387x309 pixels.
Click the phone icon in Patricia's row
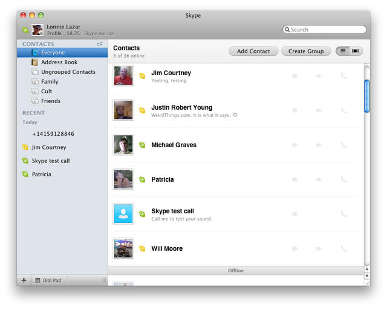(x=343, y=180)
